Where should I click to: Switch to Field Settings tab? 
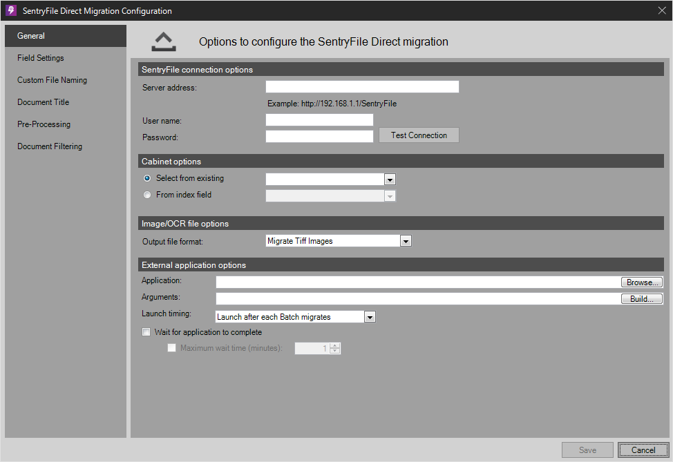point(66,58)
